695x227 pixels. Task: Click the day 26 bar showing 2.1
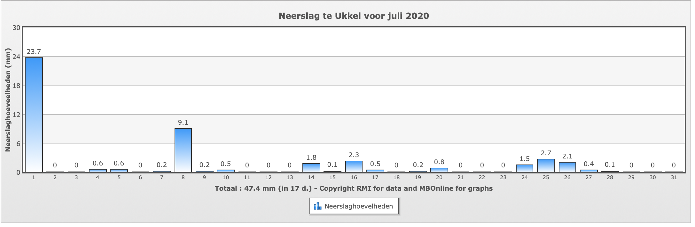pos(567,167)
